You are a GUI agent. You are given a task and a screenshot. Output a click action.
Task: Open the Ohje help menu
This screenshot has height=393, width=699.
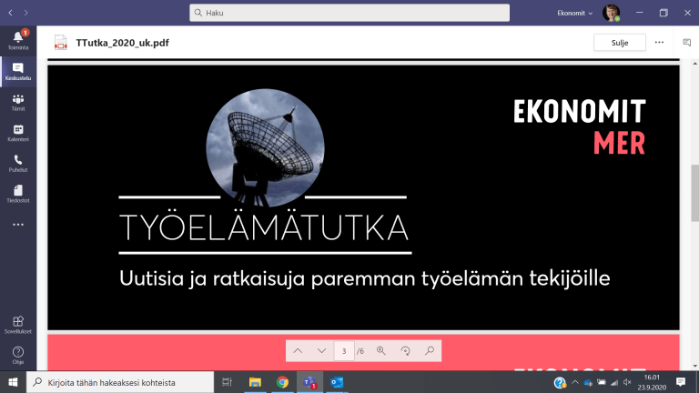click(18, 354)
